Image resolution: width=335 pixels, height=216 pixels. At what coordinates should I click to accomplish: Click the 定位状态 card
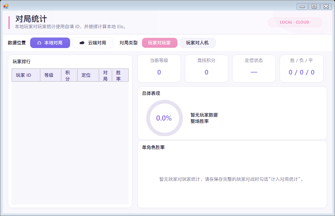pos(254,68)
